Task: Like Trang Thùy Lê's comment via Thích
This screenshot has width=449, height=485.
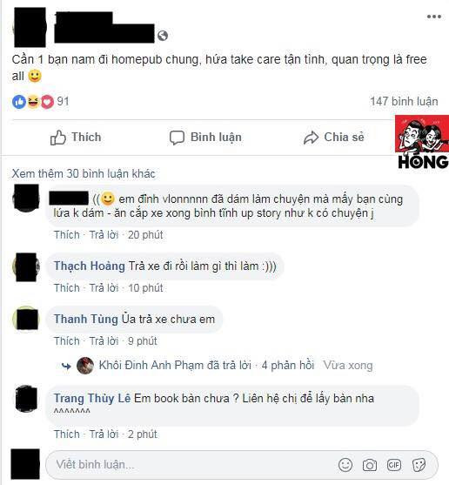Action: tap(67, 434)
